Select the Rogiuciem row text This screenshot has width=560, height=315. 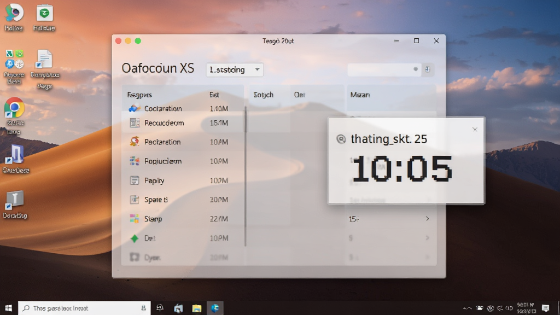click(163, 161)
